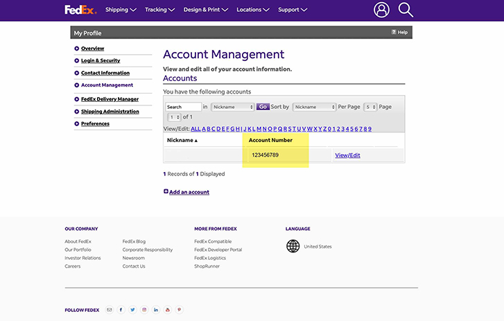Click the plus icon beside Add an account
The width and height of the screenshot is (504, 321).
[166, 191]
